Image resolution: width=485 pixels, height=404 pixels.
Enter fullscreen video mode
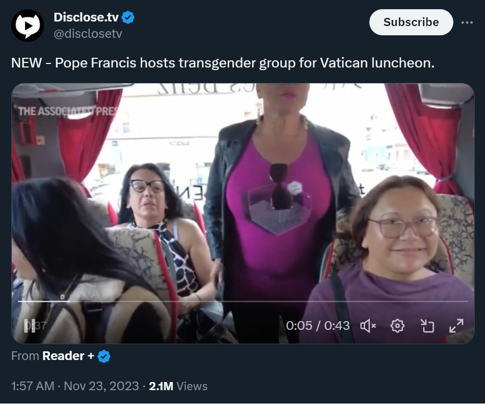(456, 326)
